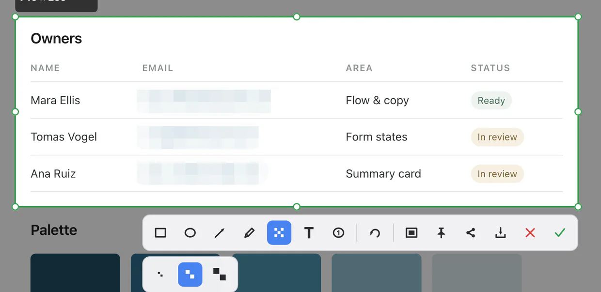
Task: Share the captured screenshot
Action: click(x=471, y=233)
